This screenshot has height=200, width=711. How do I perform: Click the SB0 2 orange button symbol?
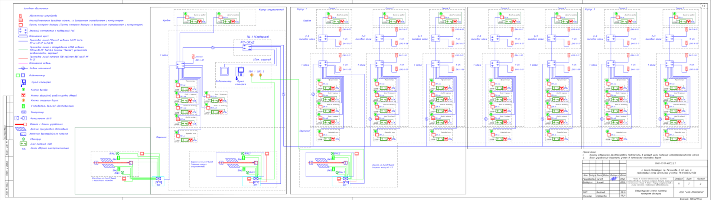260,75
